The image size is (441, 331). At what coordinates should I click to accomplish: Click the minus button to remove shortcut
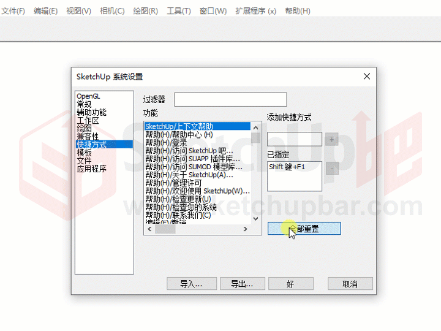pos(332,168)
